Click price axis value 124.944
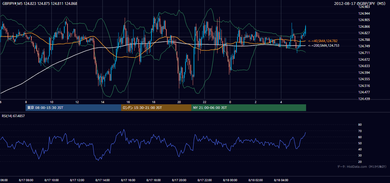 click(364, 13)
